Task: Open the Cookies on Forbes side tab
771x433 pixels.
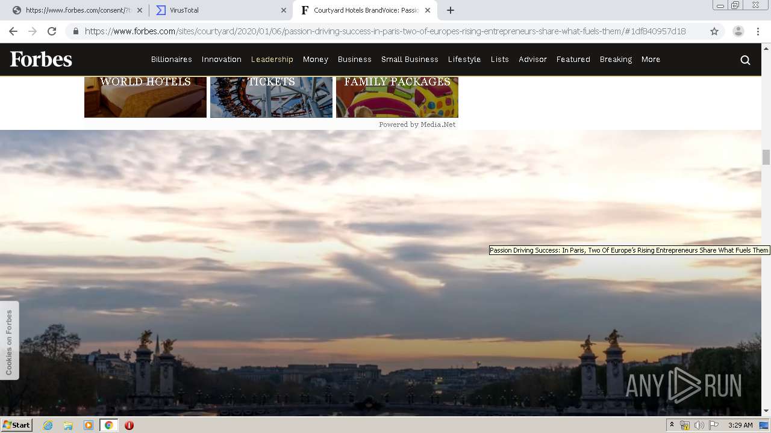Action: click(9, 341)
